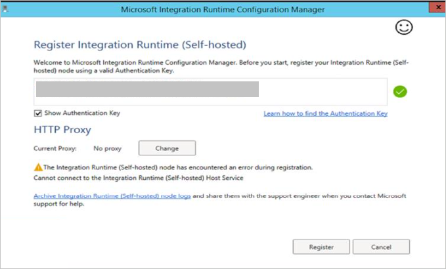
Task: Click the Register Integration Runtime (Self-hosted) heading
Action: pos(139,45)
